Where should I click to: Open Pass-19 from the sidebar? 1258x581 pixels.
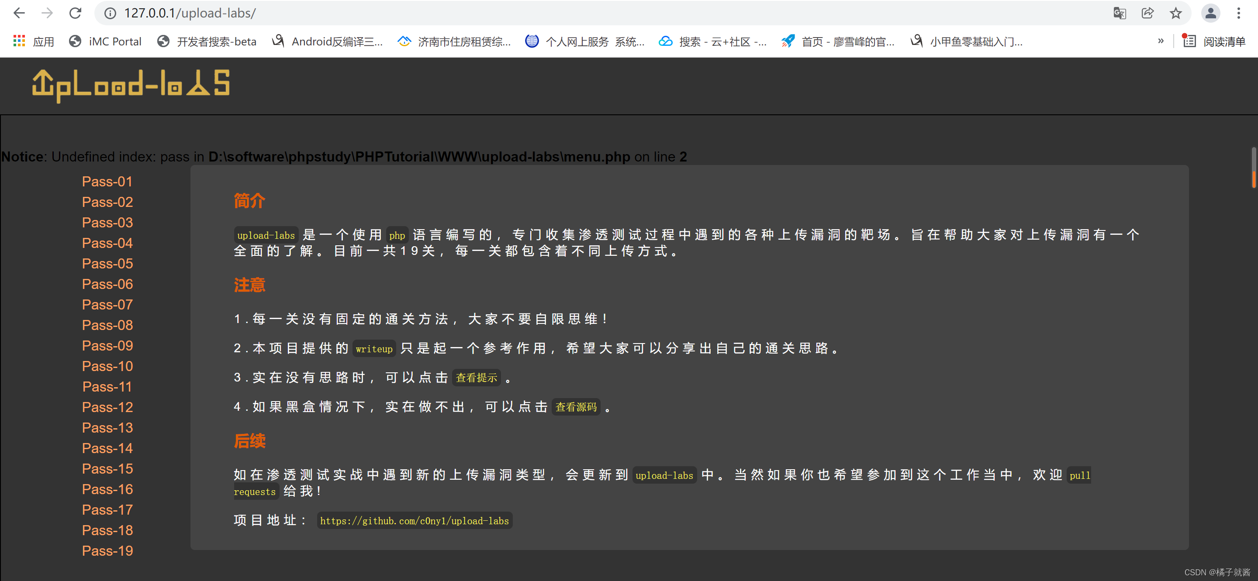(107, 551)
